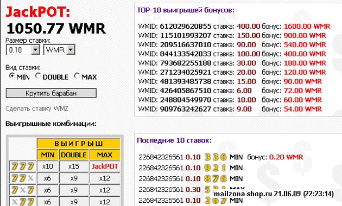Image resolution: width=342 pixels, height=206 pixels.
Task: Click the 150.00 bet amount in top list
Action: point(249,35)
